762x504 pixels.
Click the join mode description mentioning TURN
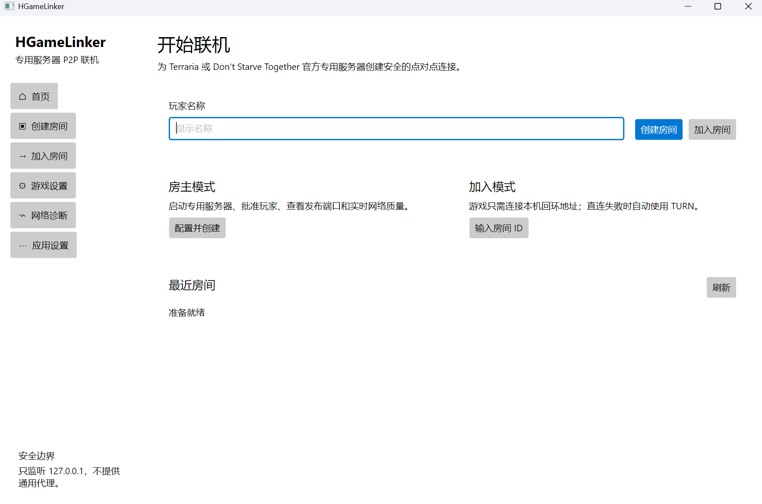point(585,206)
